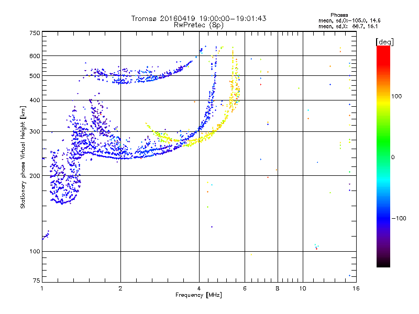Click the x-axis tick label "2"
Screen dimensions: 419x314
coord(120,288)
